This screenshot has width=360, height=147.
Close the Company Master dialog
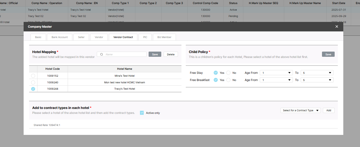[x=337, y=27]
